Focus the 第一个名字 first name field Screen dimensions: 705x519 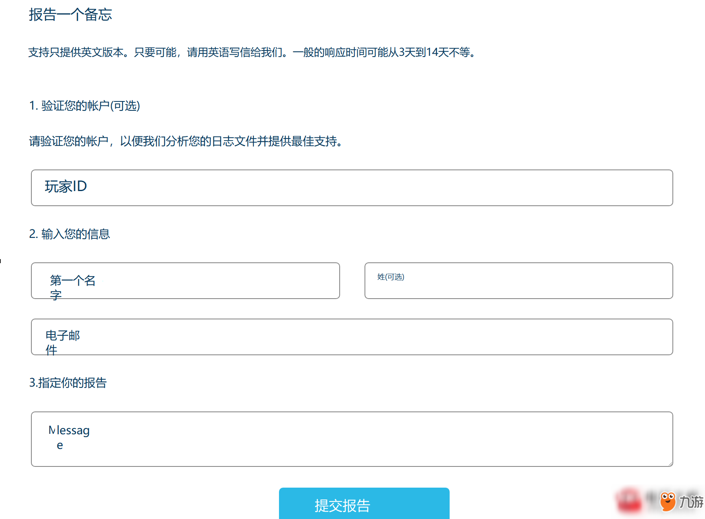(x=185, y=281)
